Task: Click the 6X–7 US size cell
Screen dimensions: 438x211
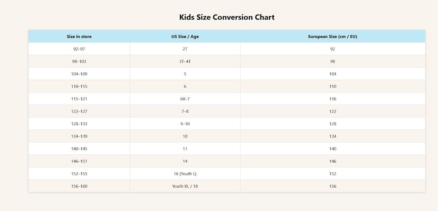Action: 185,99
